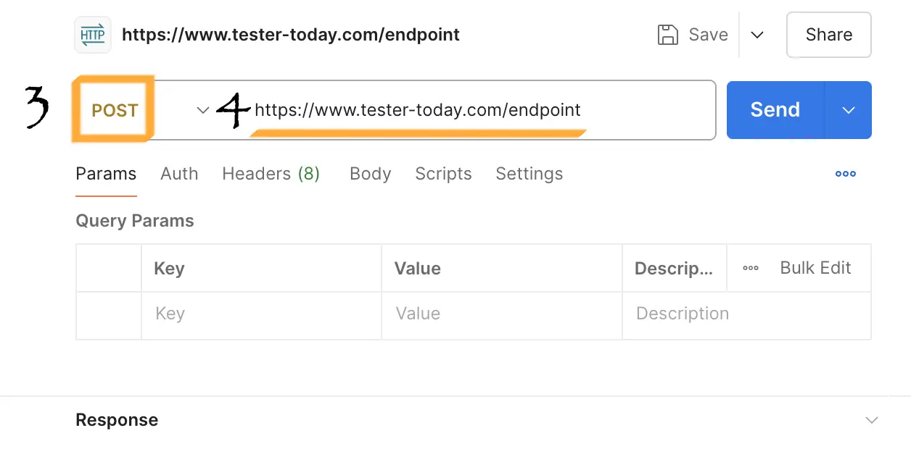The width and height of the screenshot is (911, 462).
Task: Click the Send button's blue icon area
Action: (x=775, y=110)
